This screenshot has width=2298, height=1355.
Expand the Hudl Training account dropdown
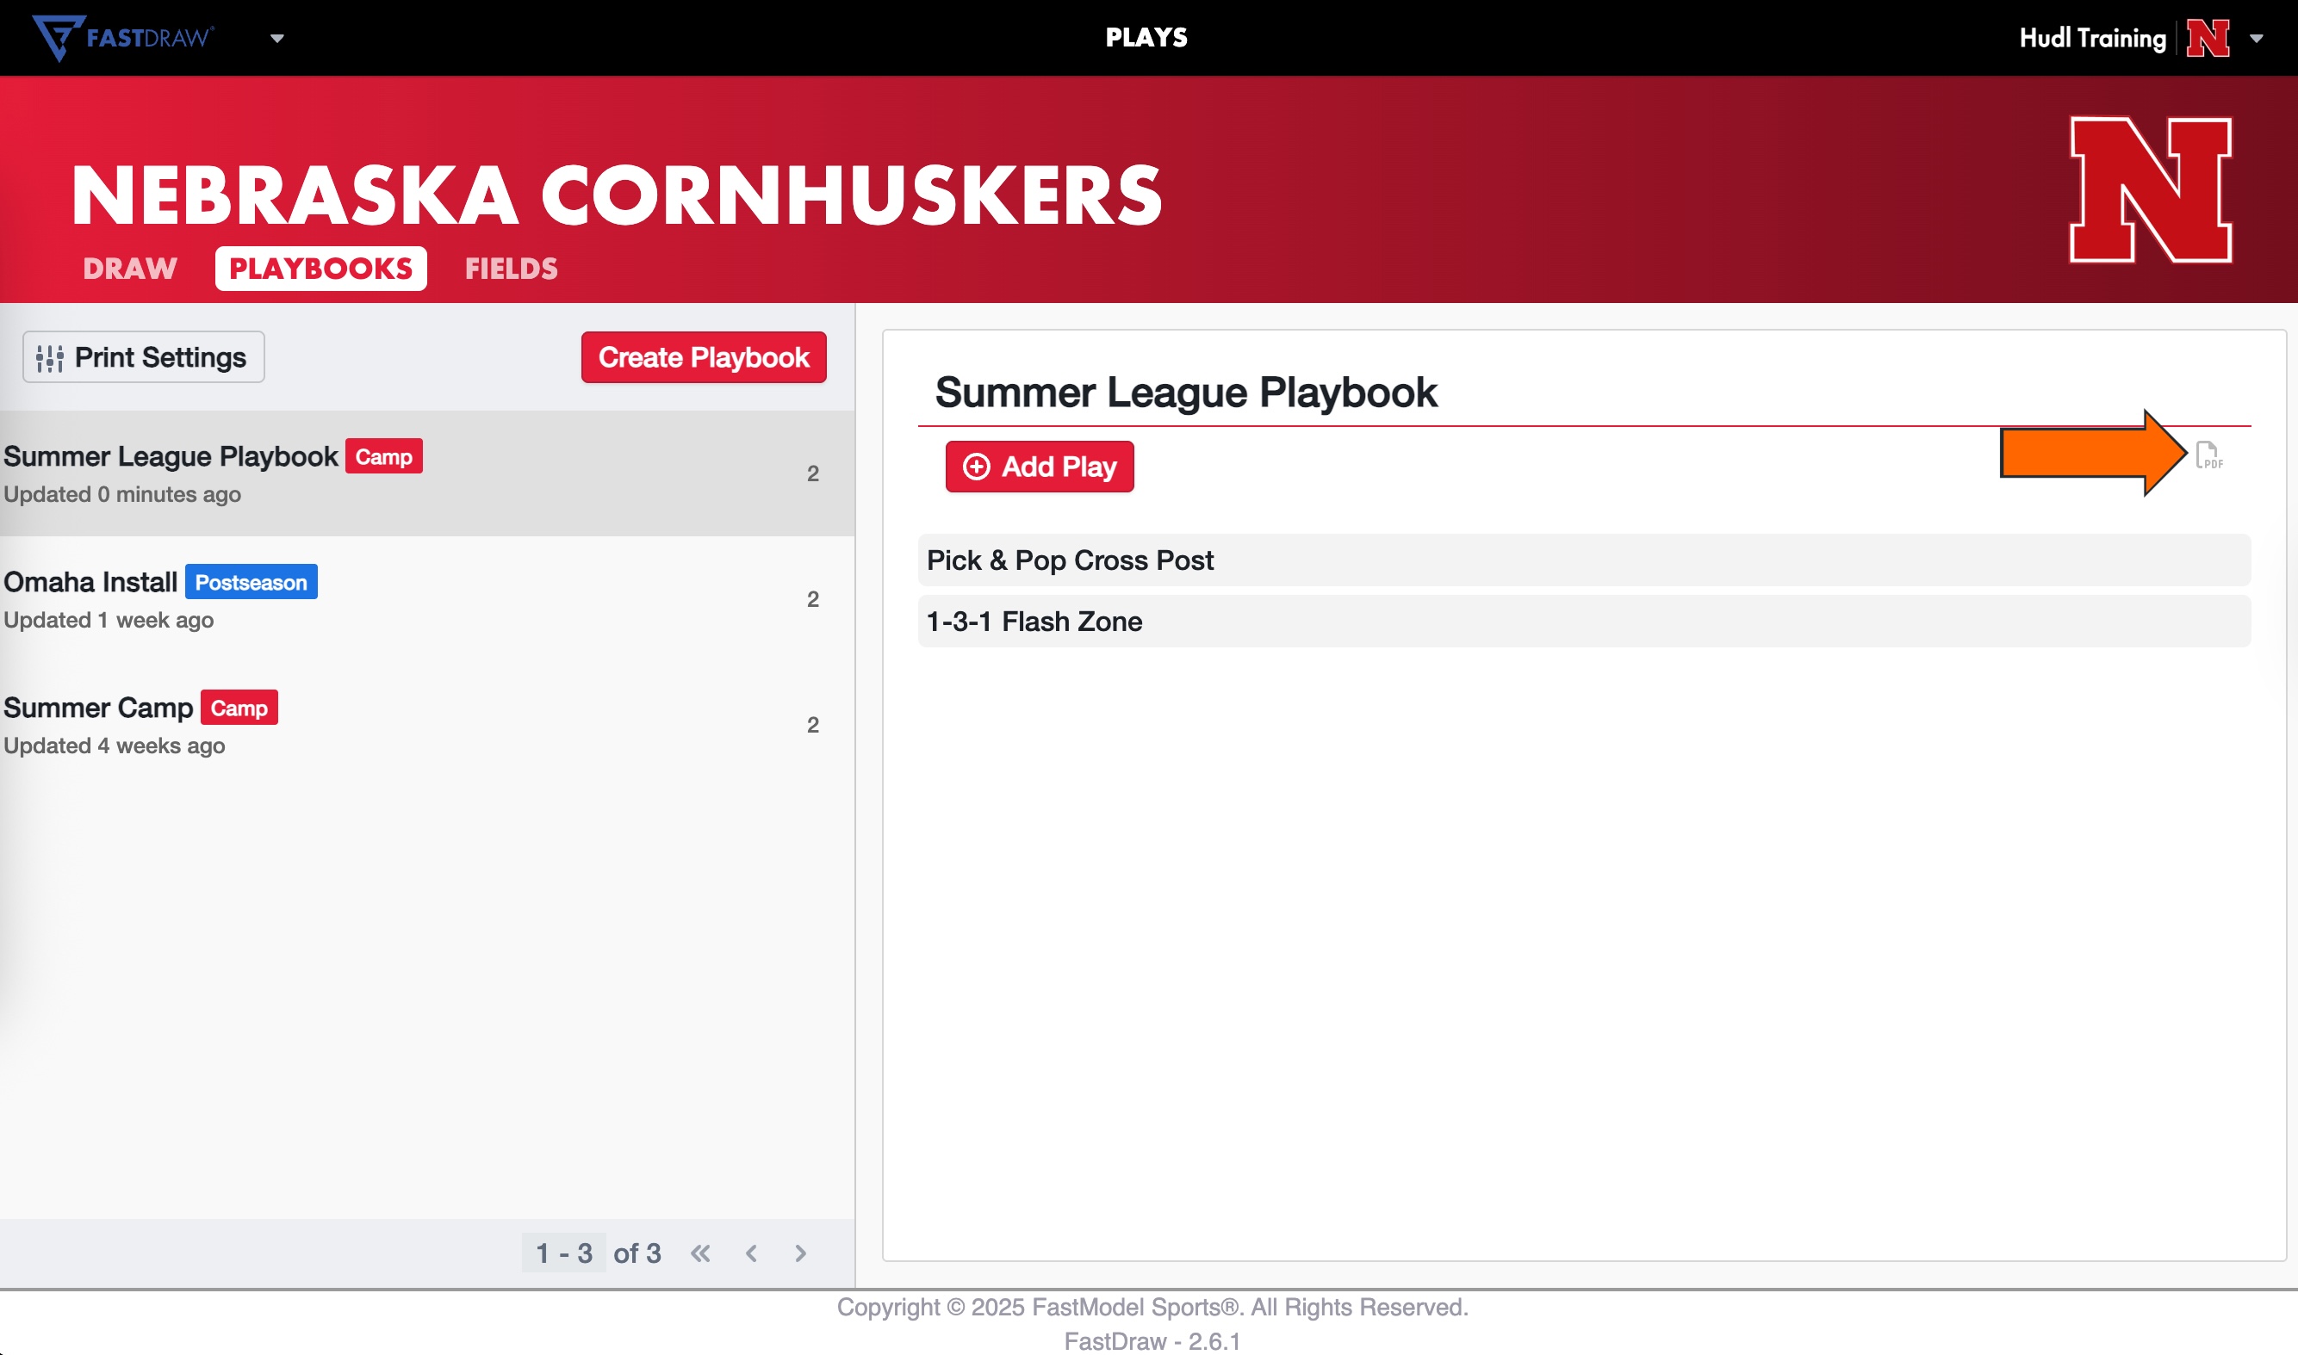pyautogui.click(x=2256, y=39)
